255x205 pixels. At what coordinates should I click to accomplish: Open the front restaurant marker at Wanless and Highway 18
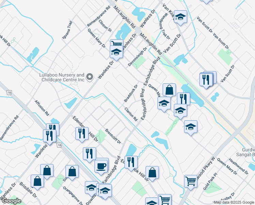49,136
